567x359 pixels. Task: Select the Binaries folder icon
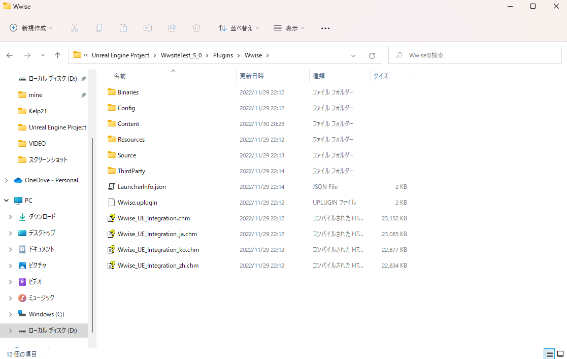pos(111,92)
